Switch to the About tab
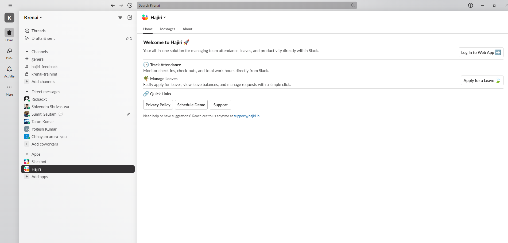508x243 pixels. (x=187, y=29)
